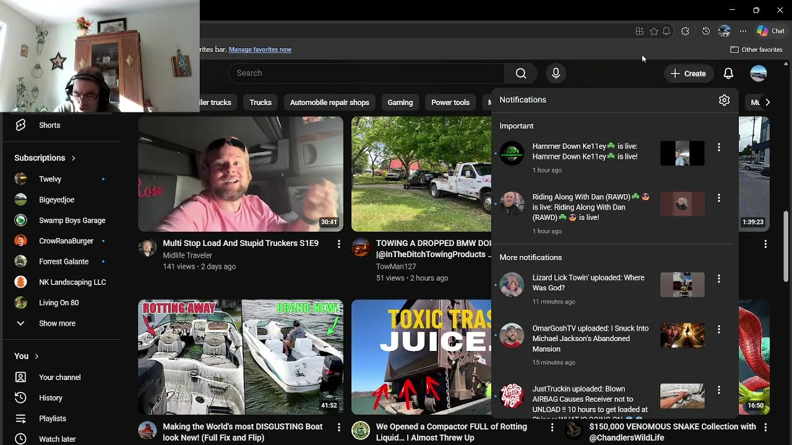Open more options for Lizard Lick Towin' notification
This screenshot has width=792, height=445.
tap(718, 279)
